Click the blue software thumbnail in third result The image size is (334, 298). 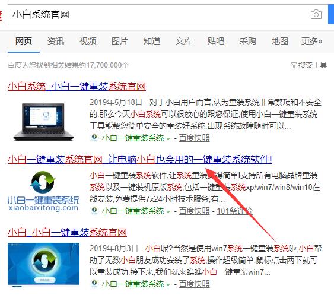click(x=43, y=264)
